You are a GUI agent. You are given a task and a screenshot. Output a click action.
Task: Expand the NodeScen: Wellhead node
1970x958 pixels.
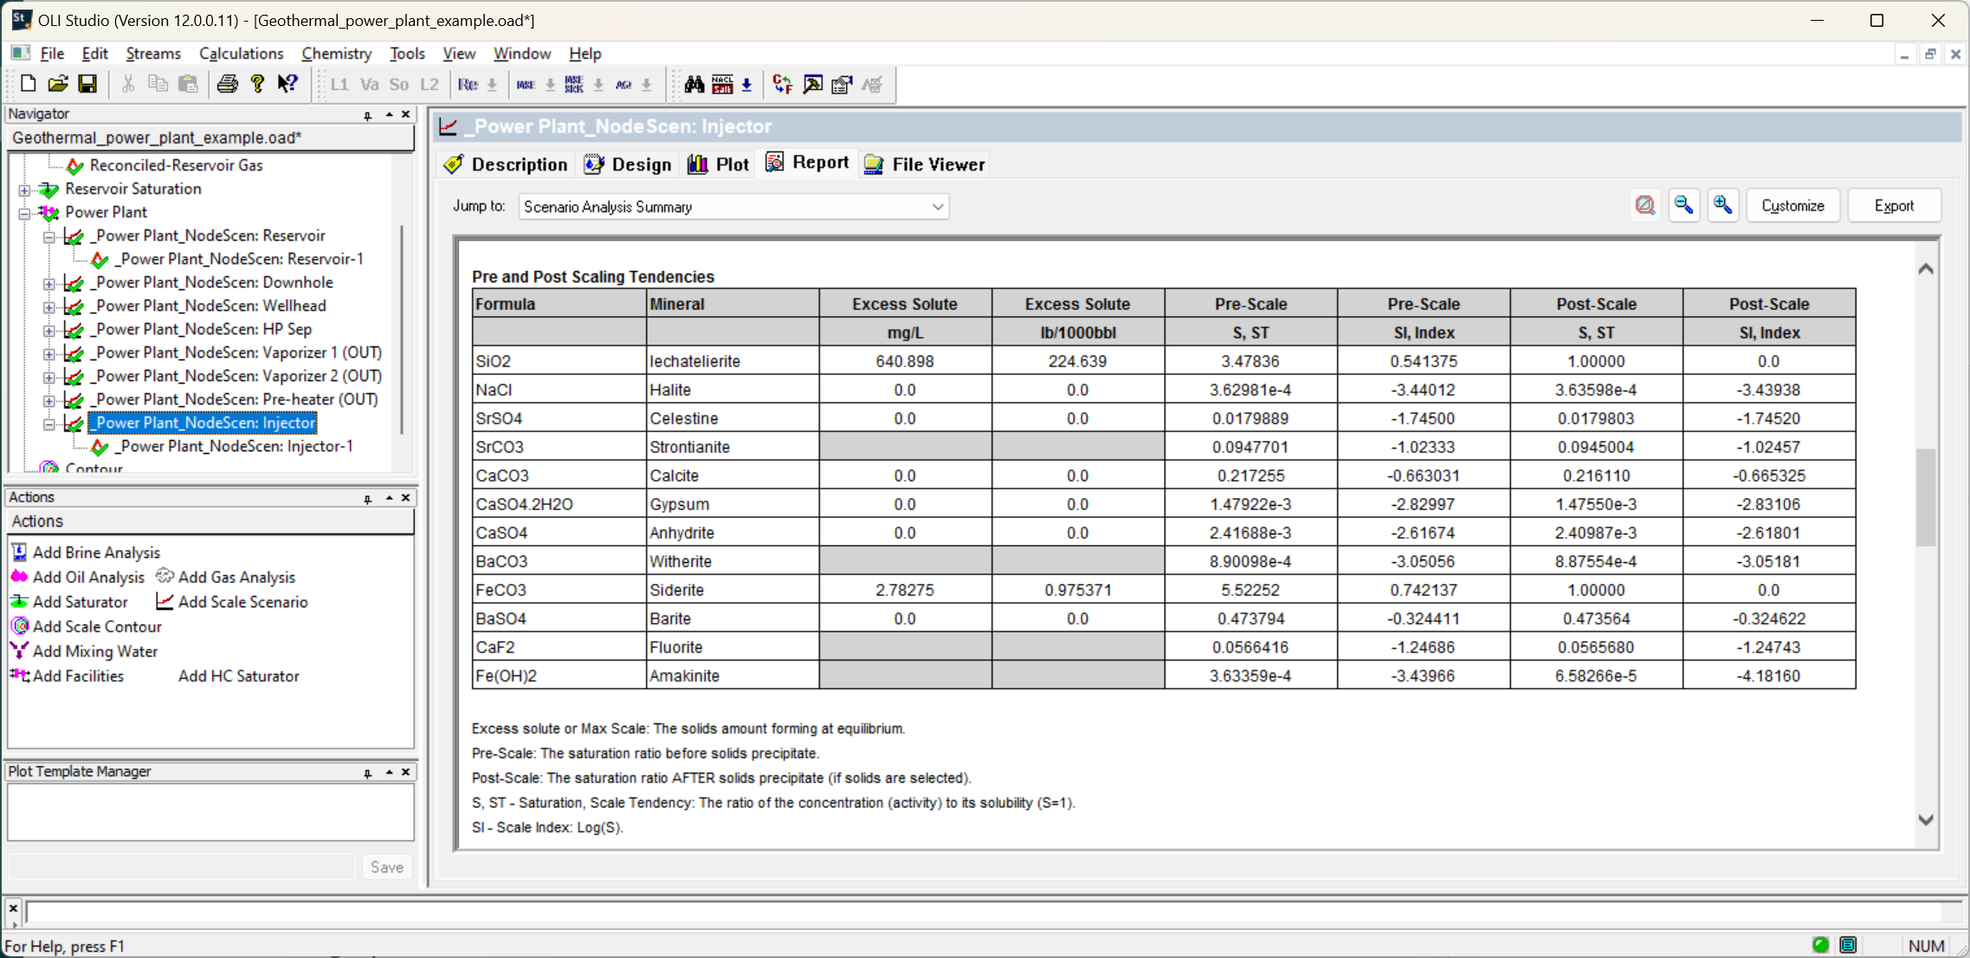[49, 307]
